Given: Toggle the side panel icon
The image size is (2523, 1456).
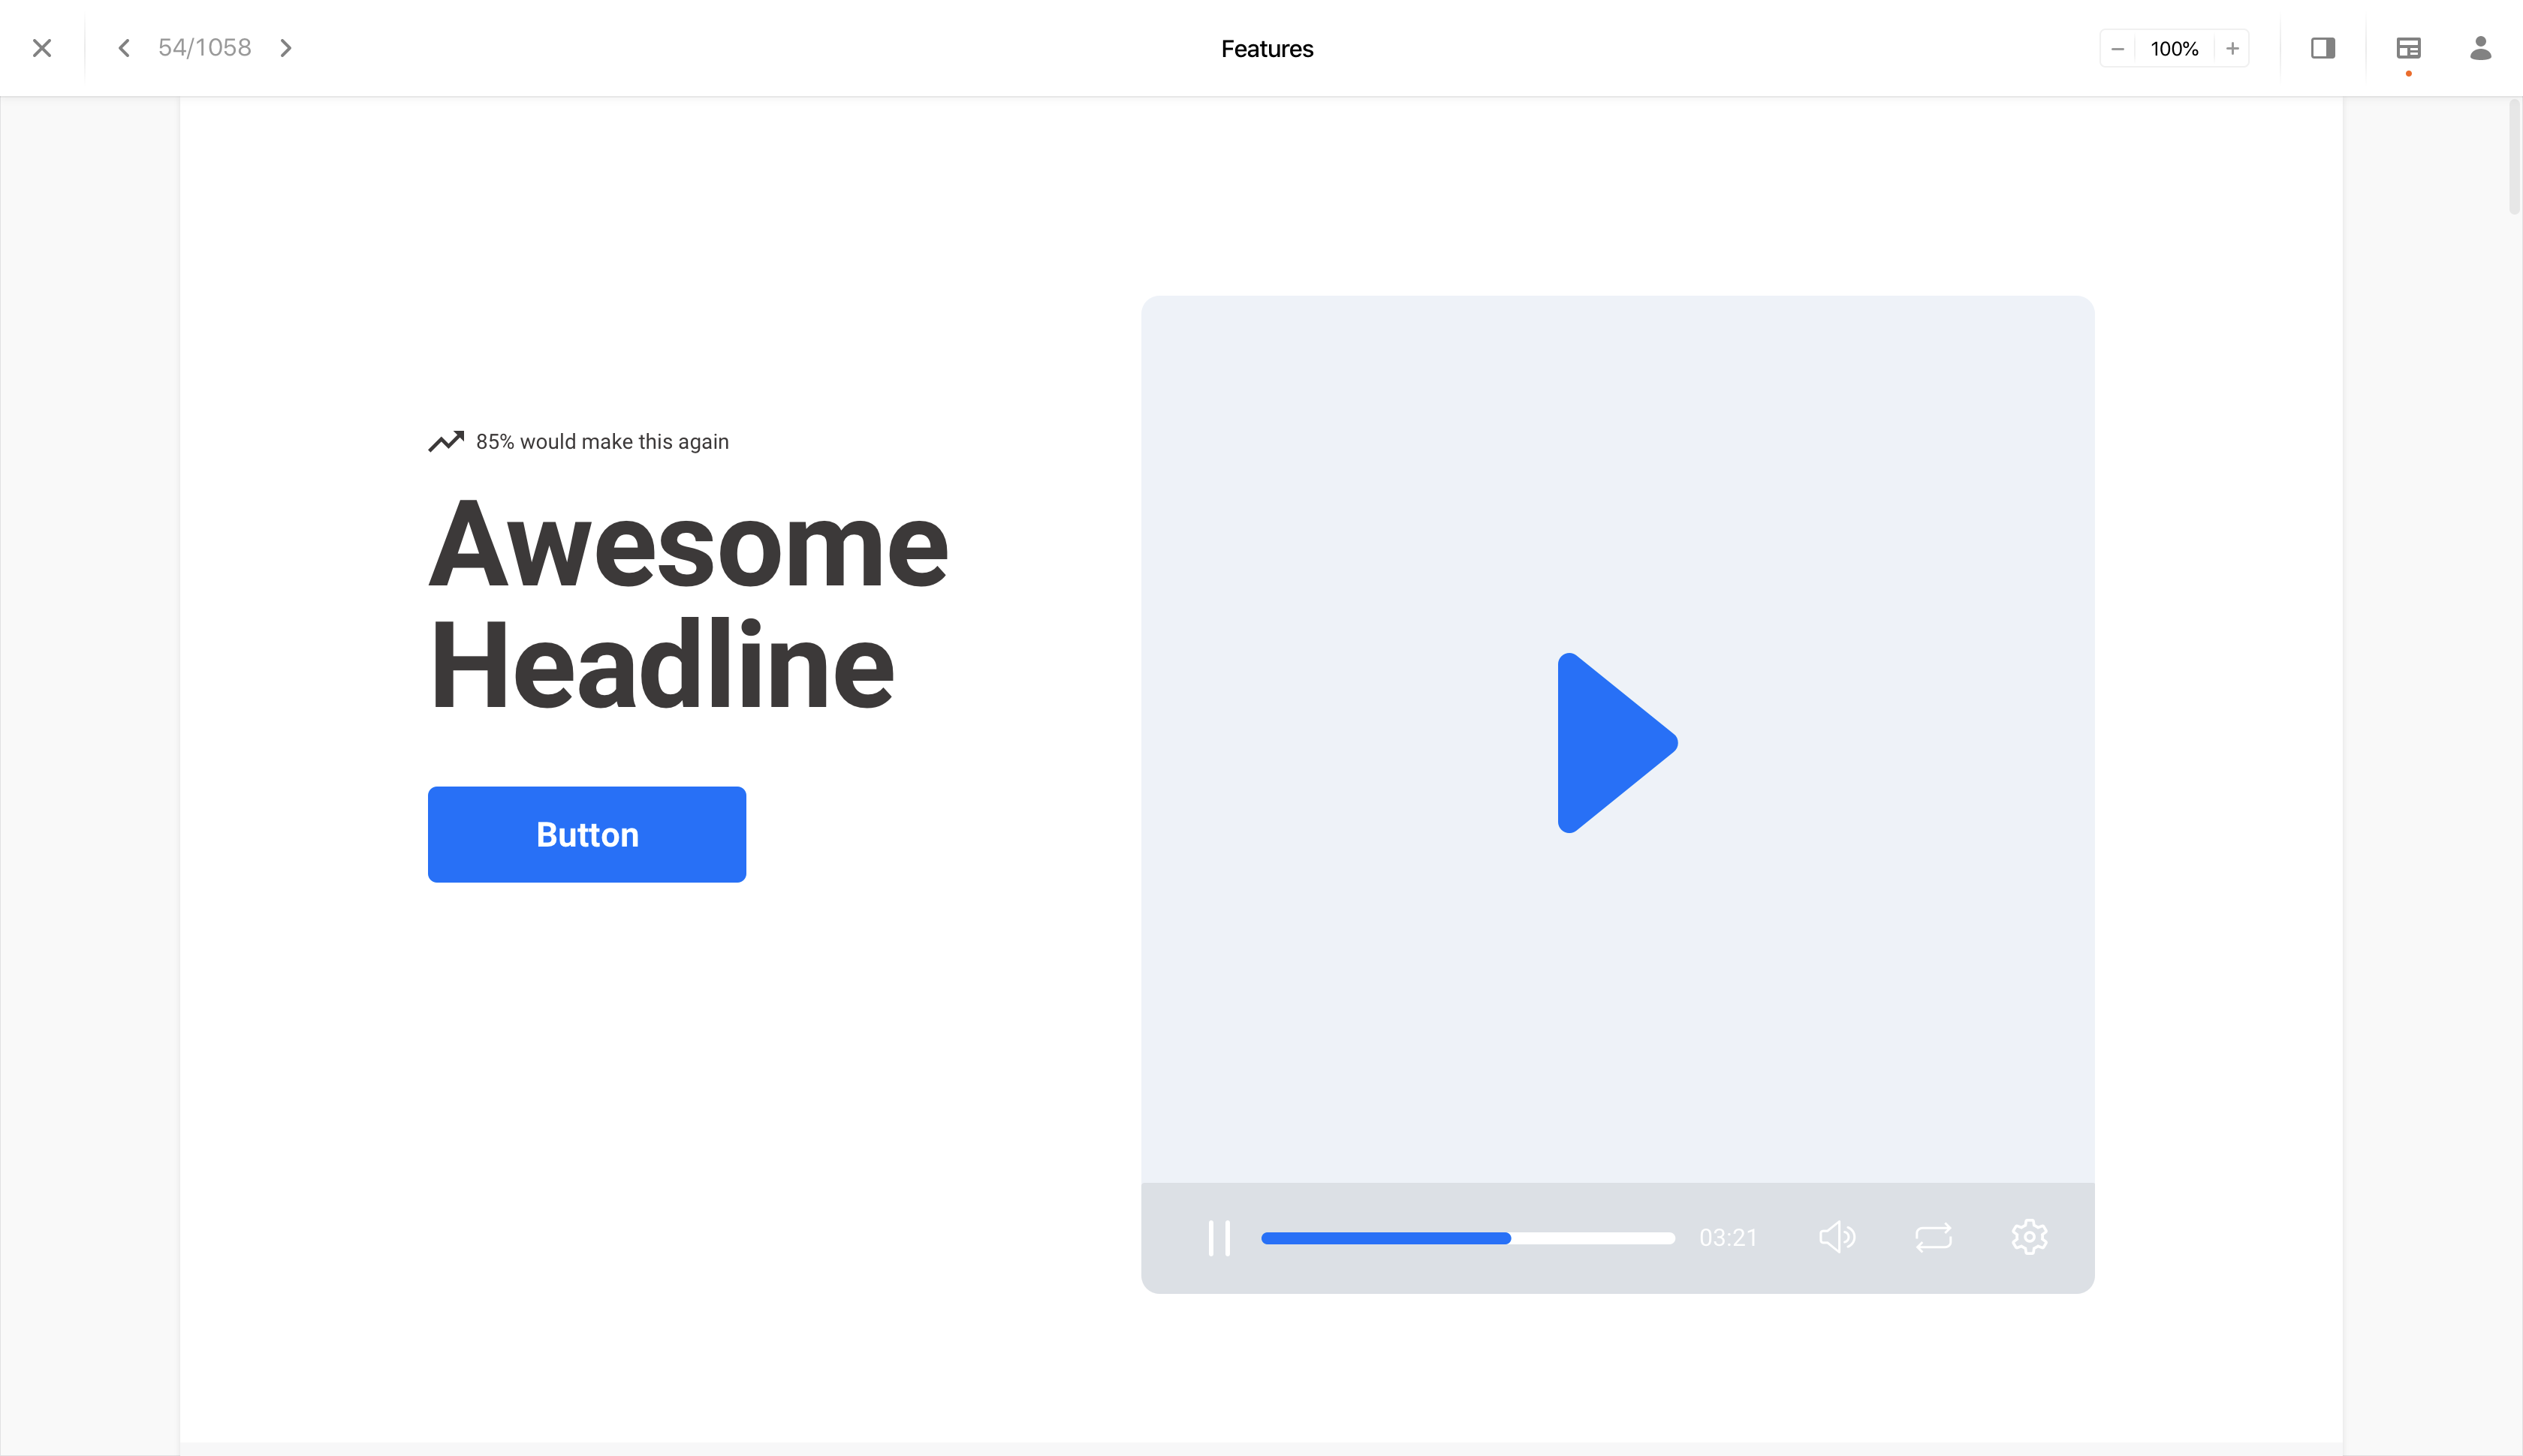Looking at the screenshot, I should tap(2323, 48).
